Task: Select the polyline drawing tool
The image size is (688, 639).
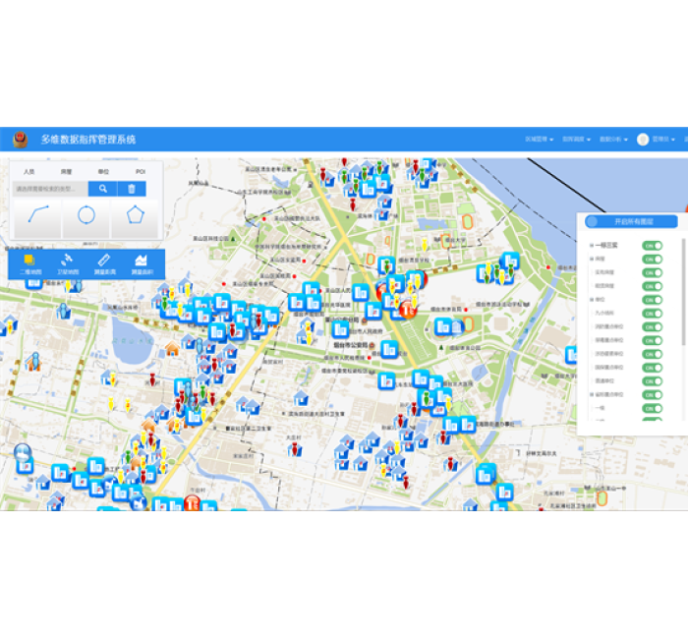Action: [x=38, y=215]
